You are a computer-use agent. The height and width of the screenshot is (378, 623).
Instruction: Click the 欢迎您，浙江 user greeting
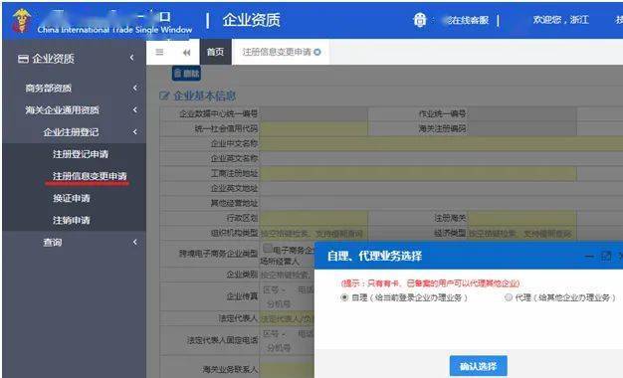(x=561, y=20)
